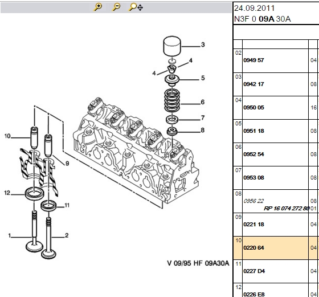Click diagram callout number 9
This screenshot has height=297, width=319.
(67, 164)
